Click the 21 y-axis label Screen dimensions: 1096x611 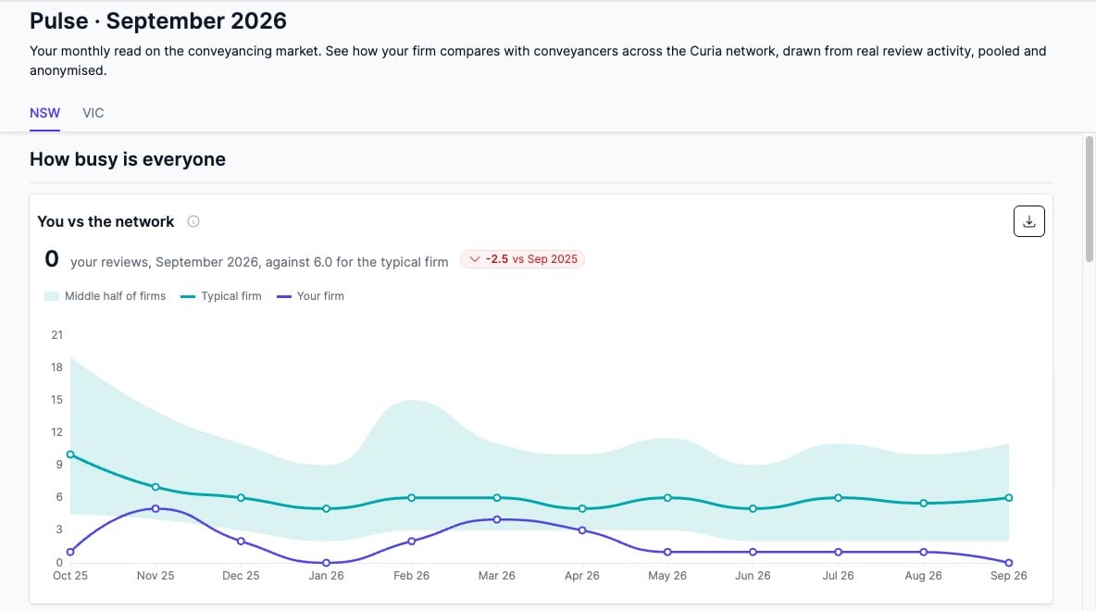56,335
